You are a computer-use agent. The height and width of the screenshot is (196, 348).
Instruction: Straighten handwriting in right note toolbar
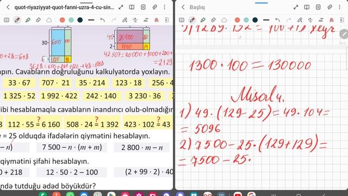310,20
